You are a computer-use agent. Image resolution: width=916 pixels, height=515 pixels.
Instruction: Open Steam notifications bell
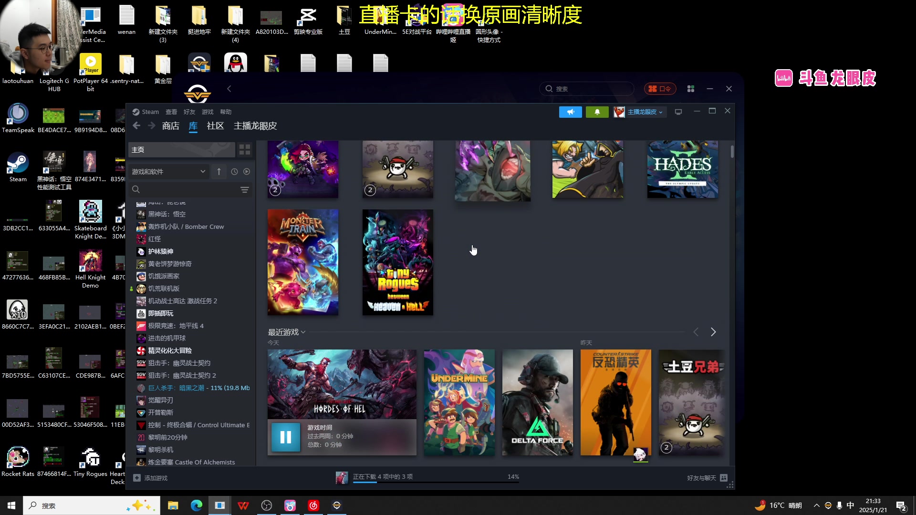point(597,112)
